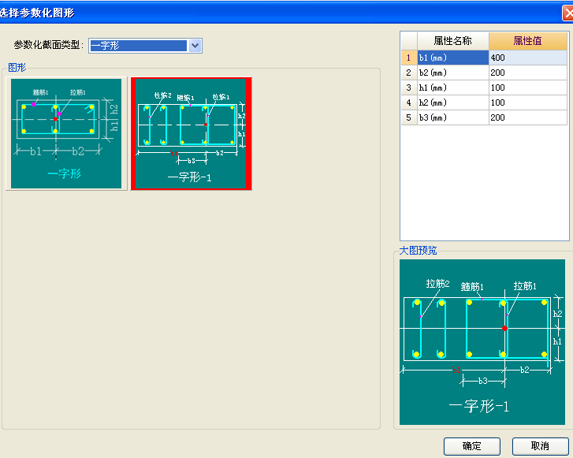Select the b3 (mm) property name cell
Viewport: 573px width, 458px height.
452,117
